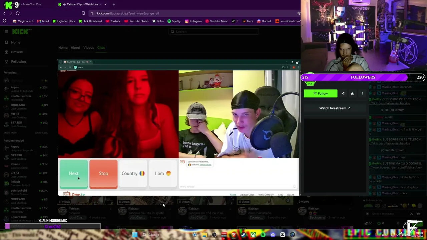The height and width of the screenshot is (240, 427).
Task: Open the Instagram bookmark
Action: pyautogui.click(x=193, y=21)
